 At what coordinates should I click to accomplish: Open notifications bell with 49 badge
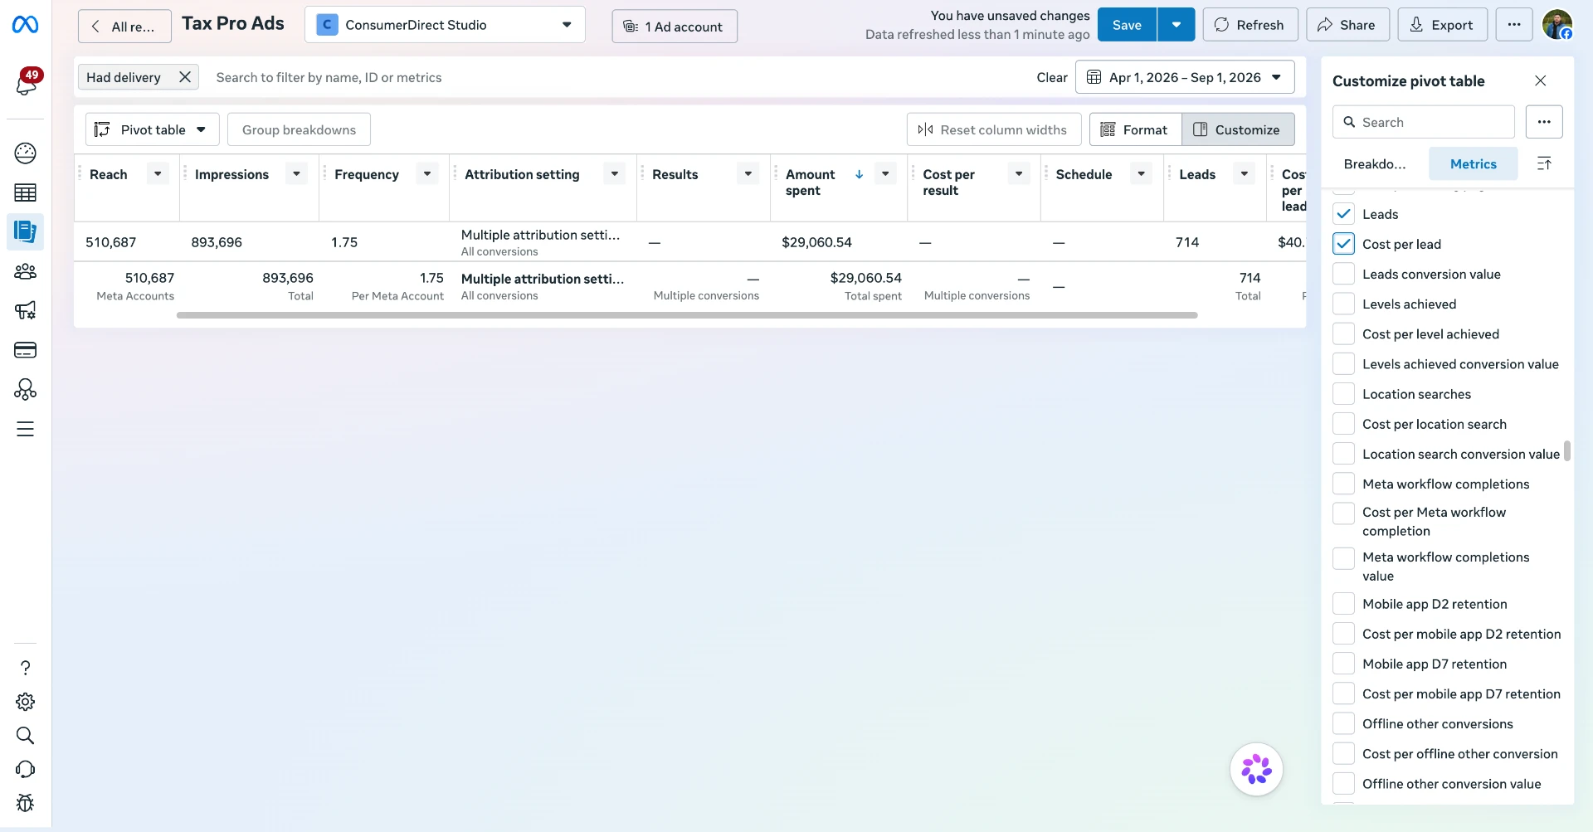(x=26, y=83)
